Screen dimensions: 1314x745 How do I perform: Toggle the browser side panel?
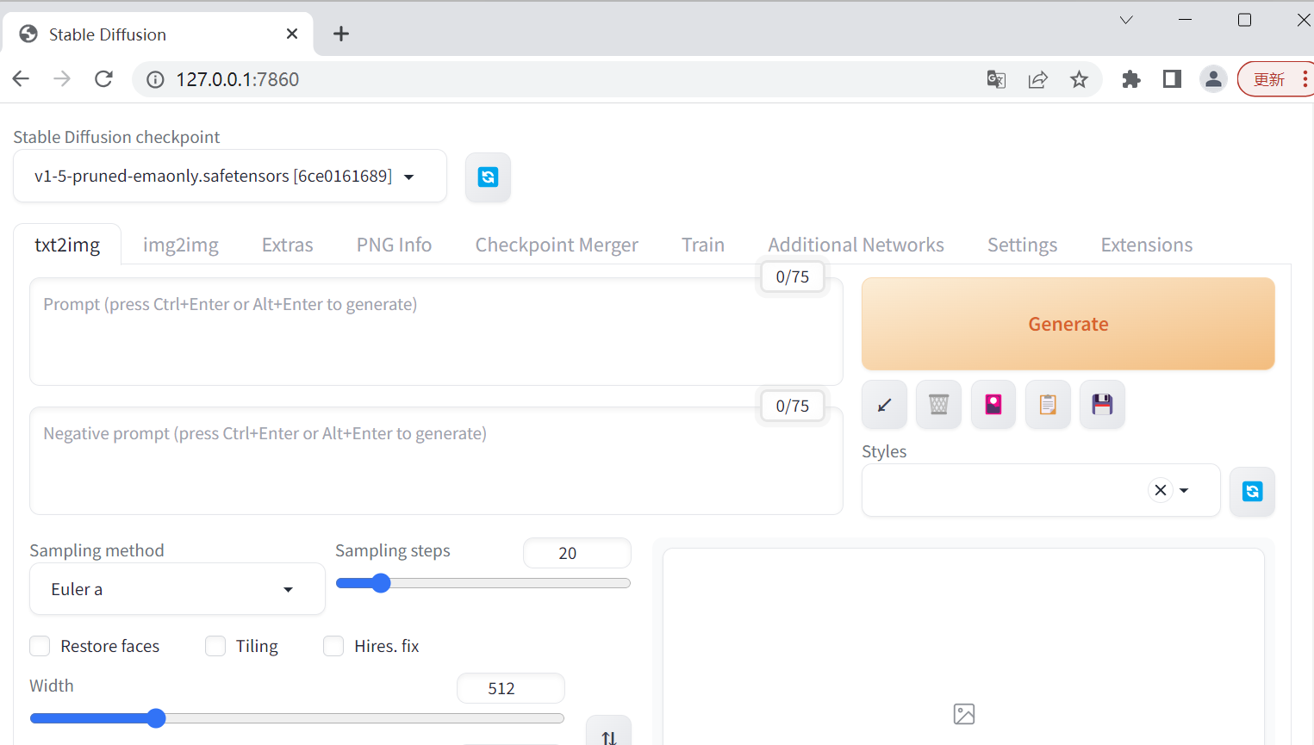pos(1172,79)
